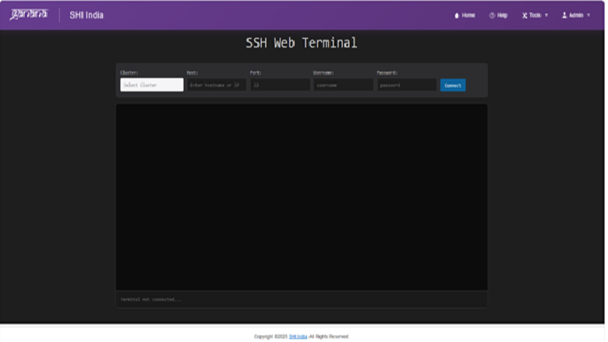Image resolution: width=608 pixels, height=342 pixels.
Task: Click the blue Connect button
Action: (453, 85)
